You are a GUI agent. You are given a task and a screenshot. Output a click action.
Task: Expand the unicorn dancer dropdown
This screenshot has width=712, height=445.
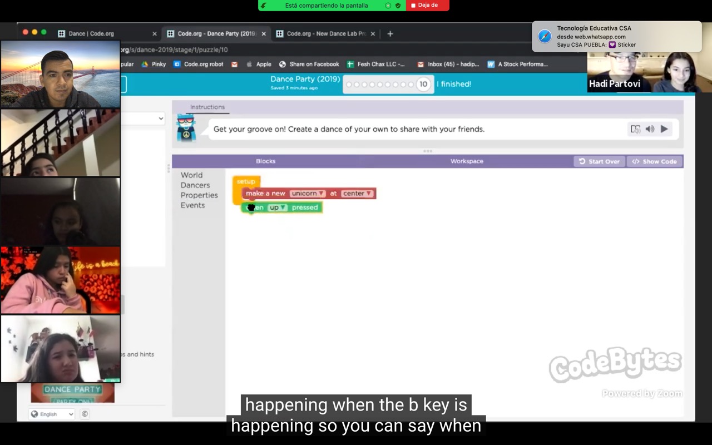[308, 194]
